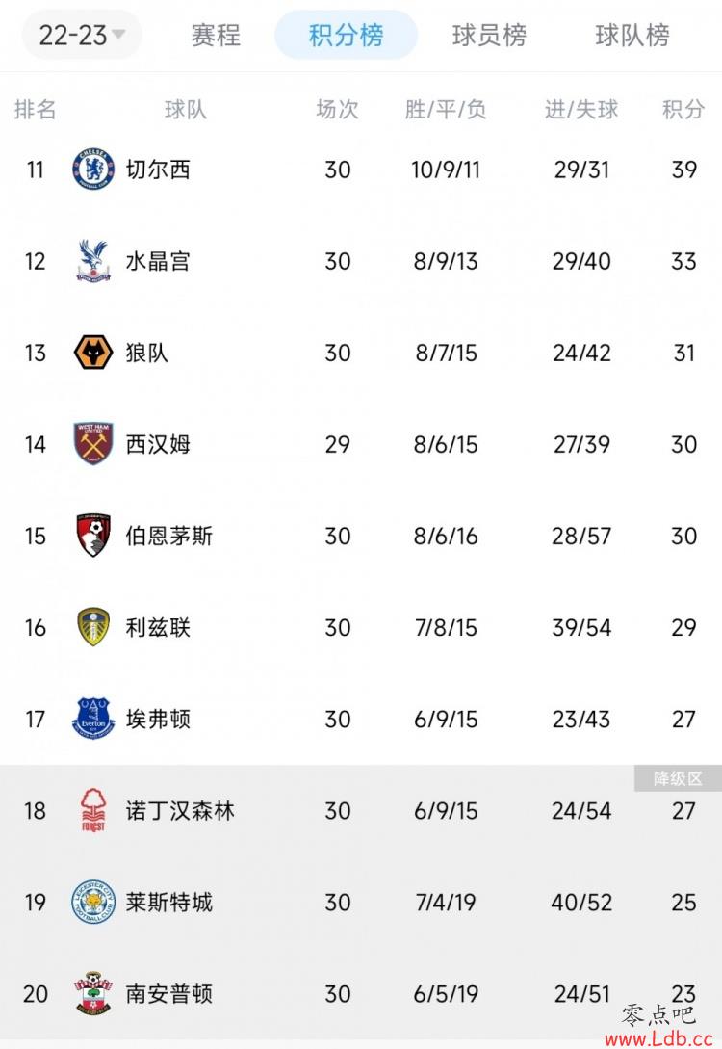Screen dimensions: 722x1049
Task: Click the 积分 column header
Action: 683,109
